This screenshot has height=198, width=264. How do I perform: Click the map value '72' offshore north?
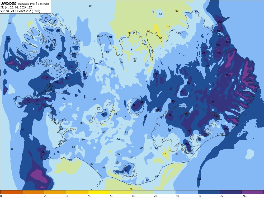[x=160, y=14]
